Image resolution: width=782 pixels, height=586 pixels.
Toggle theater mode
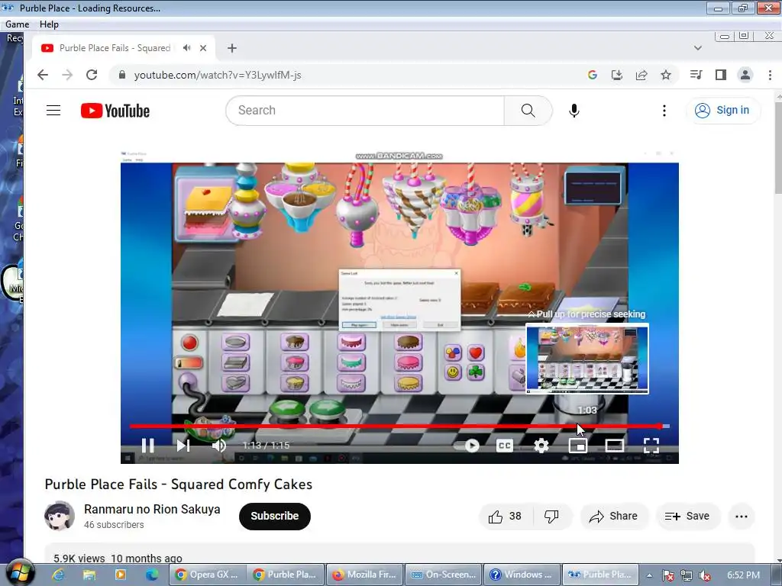click(615, 445)
